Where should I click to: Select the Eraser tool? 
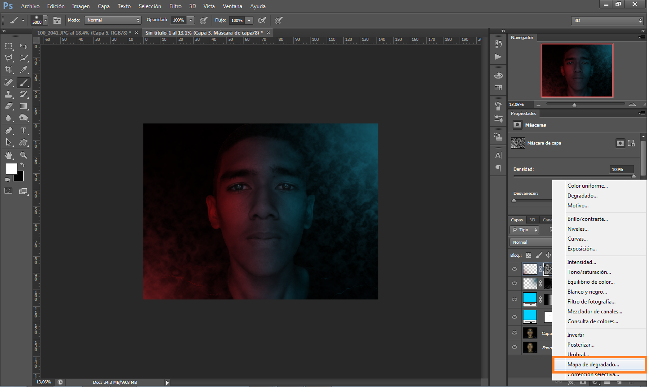coord(9,106)
